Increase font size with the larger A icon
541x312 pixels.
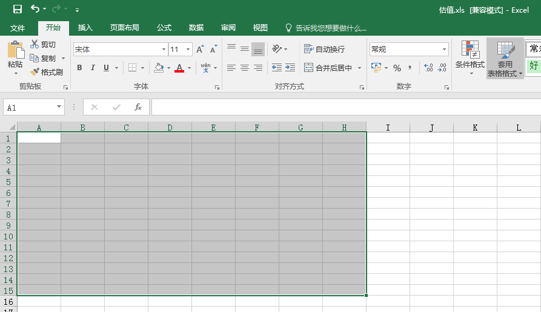(201, 50)
